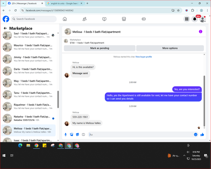
Task: Open the Marketplace storefront icon in top navigation
Action: tap(124, 19)
